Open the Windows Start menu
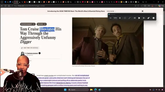 point(65,90)
